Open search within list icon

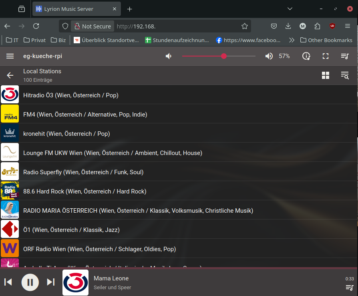click(x=345, y=75)
